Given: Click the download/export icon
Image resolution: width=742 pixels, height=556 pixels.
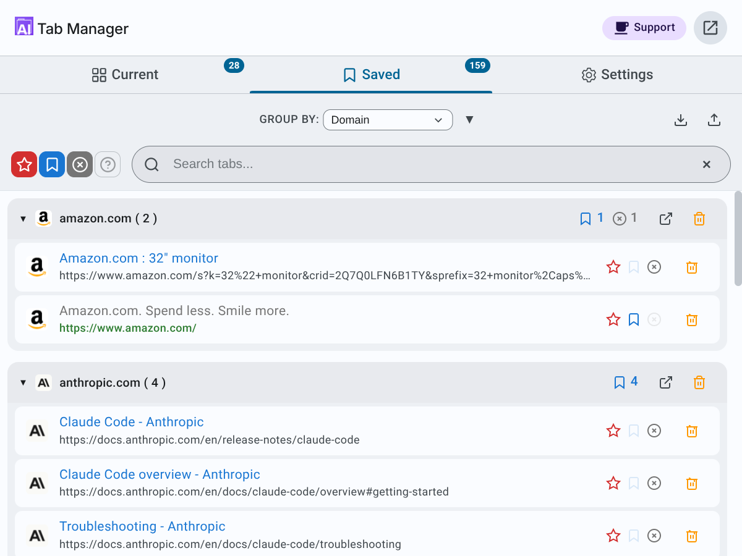Looking at the screenshot, I should [681, 120].
